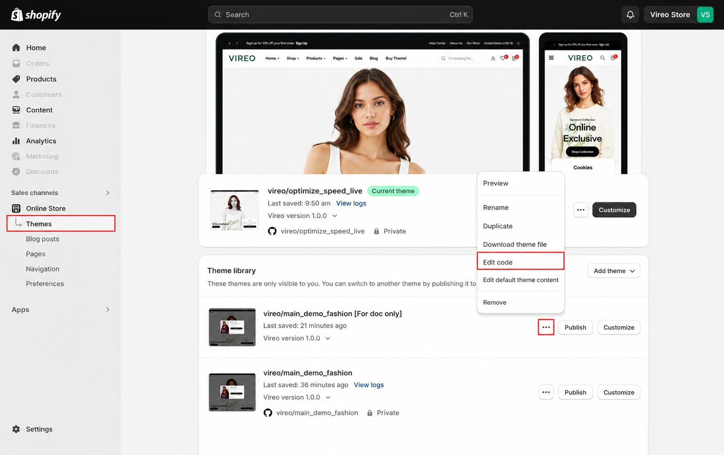The width and height of the screenshot is (724, 455).
Task: Click the lock icon next to Private on current theme
Action: point(376,231)
